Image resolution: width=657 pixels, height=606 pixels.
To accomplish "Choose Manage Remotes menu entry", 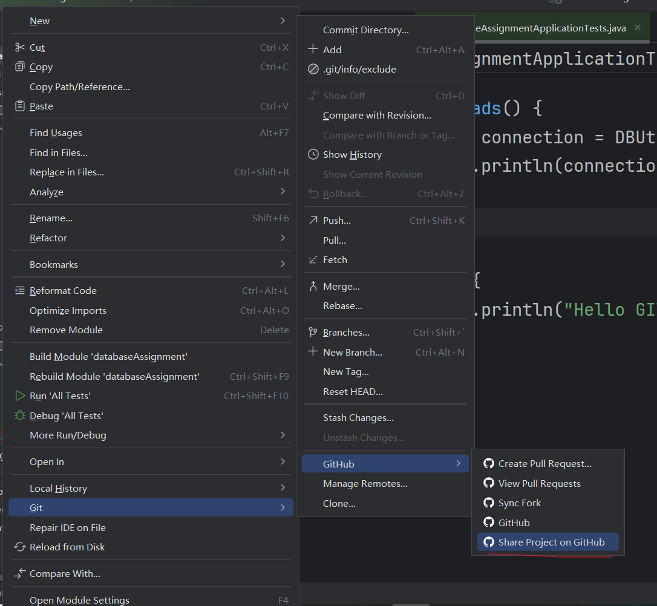I will (365, 484).
